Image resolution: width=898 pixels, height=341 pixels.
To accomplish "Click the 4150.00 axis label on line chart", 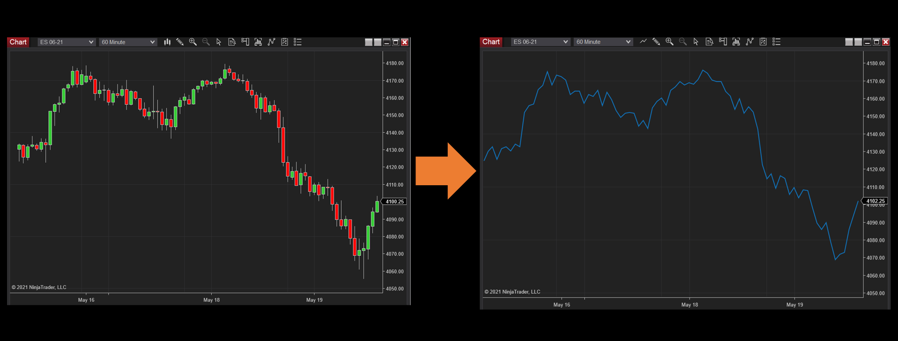I will (x=876, y=116).
